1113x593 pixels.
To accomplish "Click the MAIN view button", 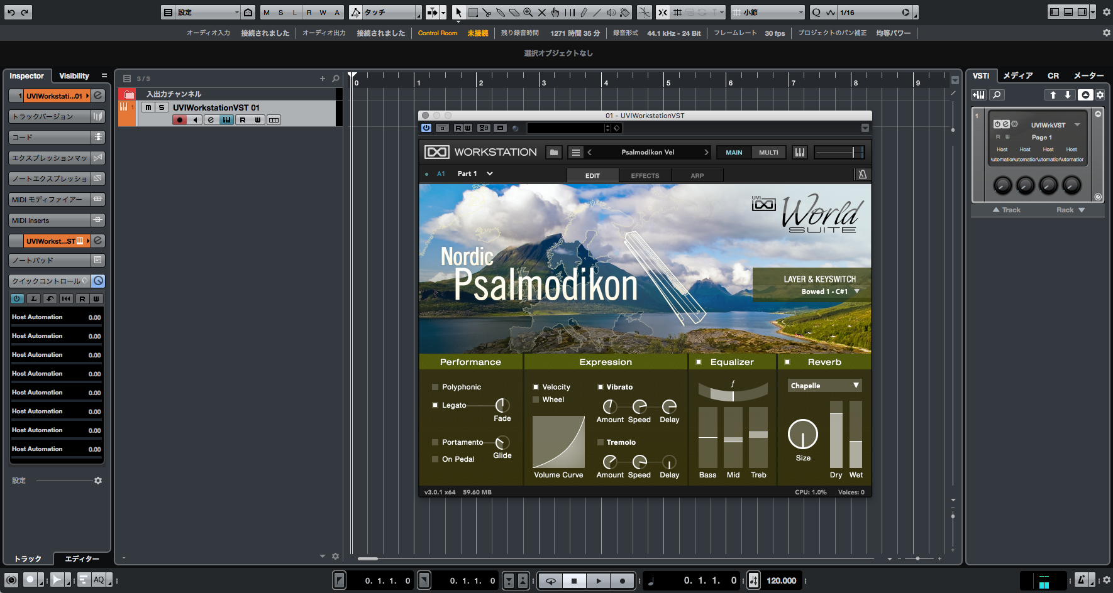I will pos(734,153).
